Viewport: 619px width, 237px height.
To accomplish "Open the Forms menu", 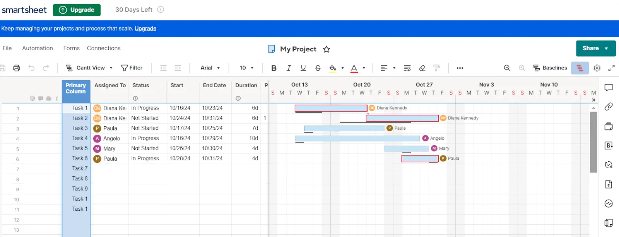I will point(72,48).
